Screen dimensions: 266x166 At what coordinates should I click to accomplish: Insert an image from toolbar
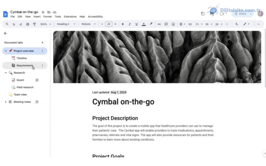pyautogui.click(x=173, y=24)
